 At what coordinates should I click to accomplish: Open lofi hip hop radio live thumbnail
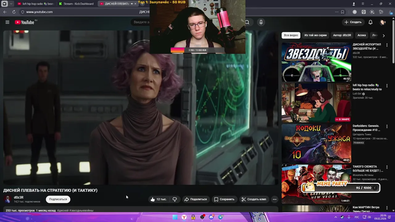316,103
